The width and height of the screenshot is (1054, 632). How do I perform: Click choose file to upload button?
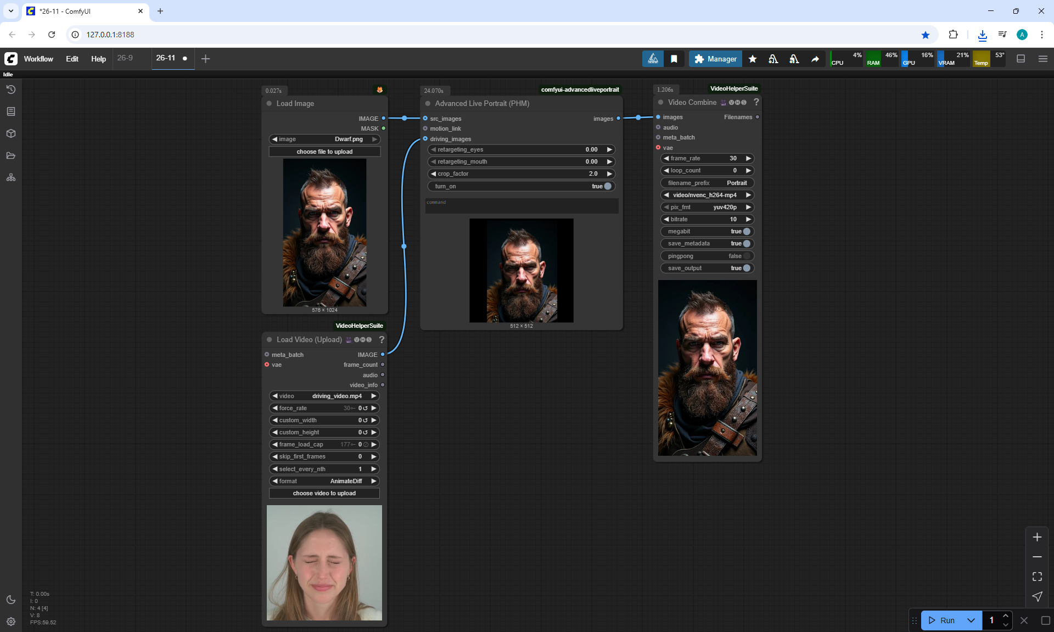(x=324, y=152)
